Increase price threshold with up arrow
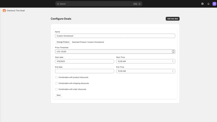This screenshot has width=217, height=122. coord(173,51)
